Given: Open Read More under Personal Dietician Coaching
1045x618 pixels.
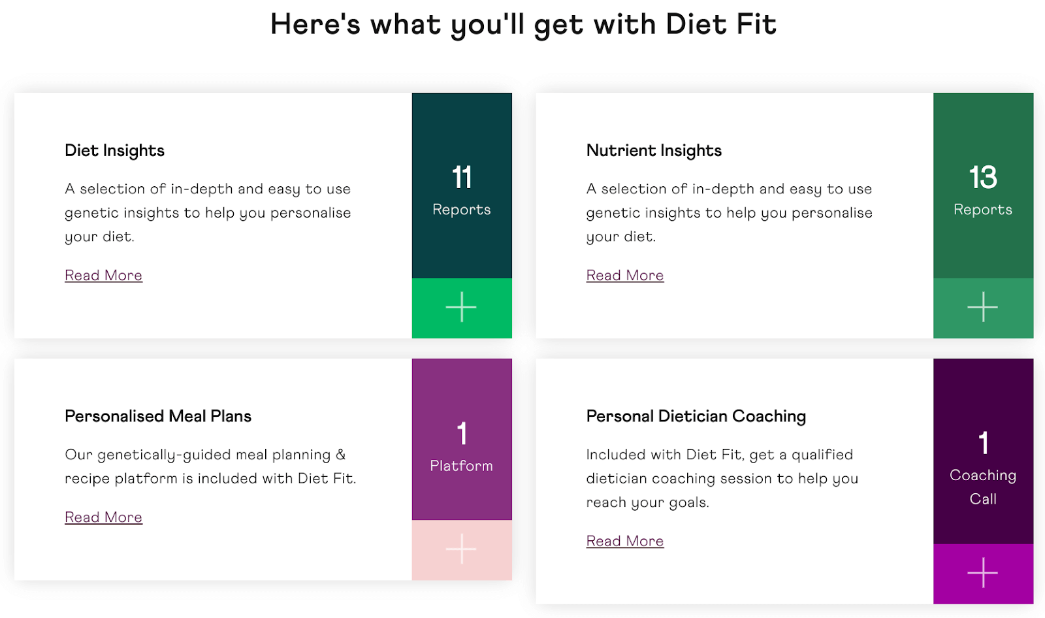Looking at the screenshot, I should 625,541.
